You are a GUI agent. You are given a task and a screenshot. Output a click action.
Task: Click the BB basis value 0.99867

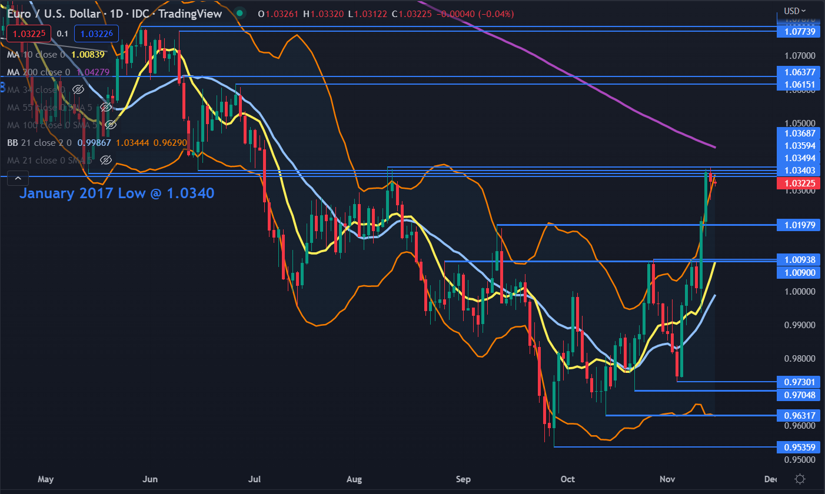point(94,142)
